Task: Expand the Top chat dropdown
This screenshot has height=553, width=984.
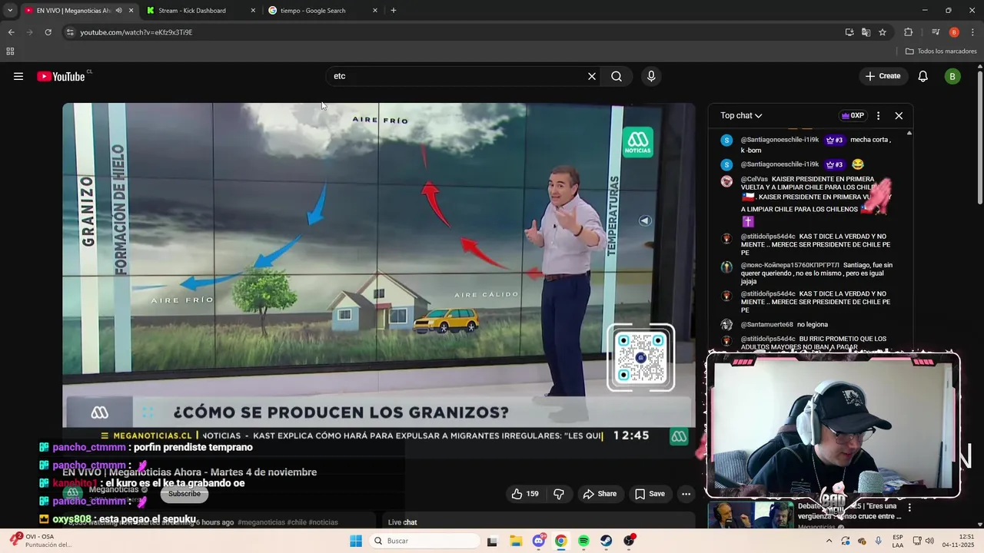Action: [741, 115]
